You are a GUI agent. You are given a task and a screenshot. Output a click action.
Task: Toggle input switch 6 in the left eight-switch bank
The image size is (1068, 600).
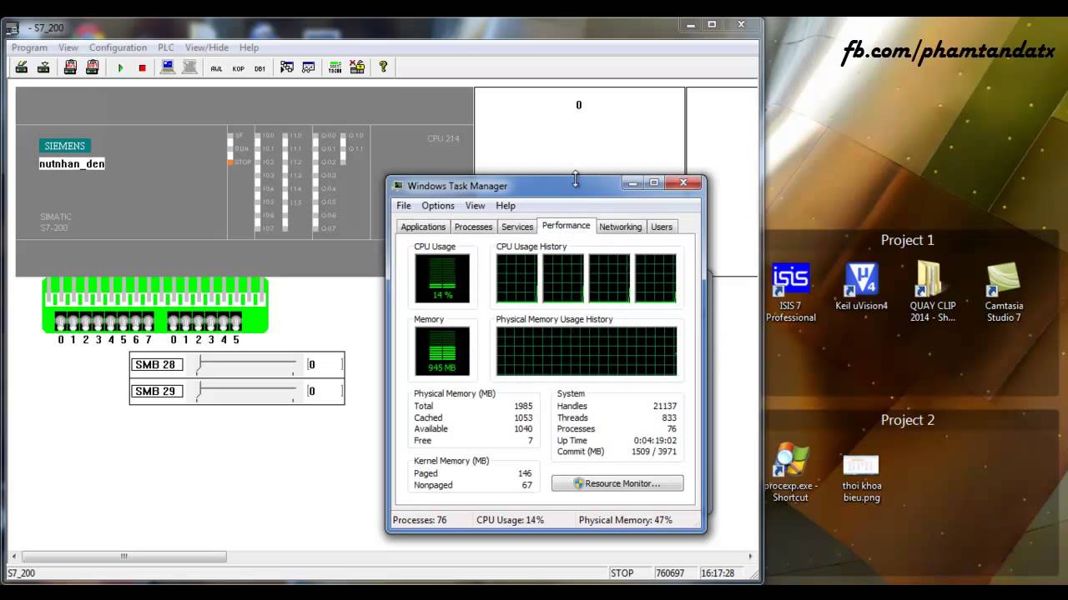(136, 322)
